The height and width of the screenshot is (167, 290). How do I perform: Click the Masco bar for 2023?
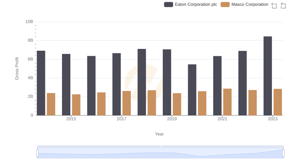click(278, 102)
